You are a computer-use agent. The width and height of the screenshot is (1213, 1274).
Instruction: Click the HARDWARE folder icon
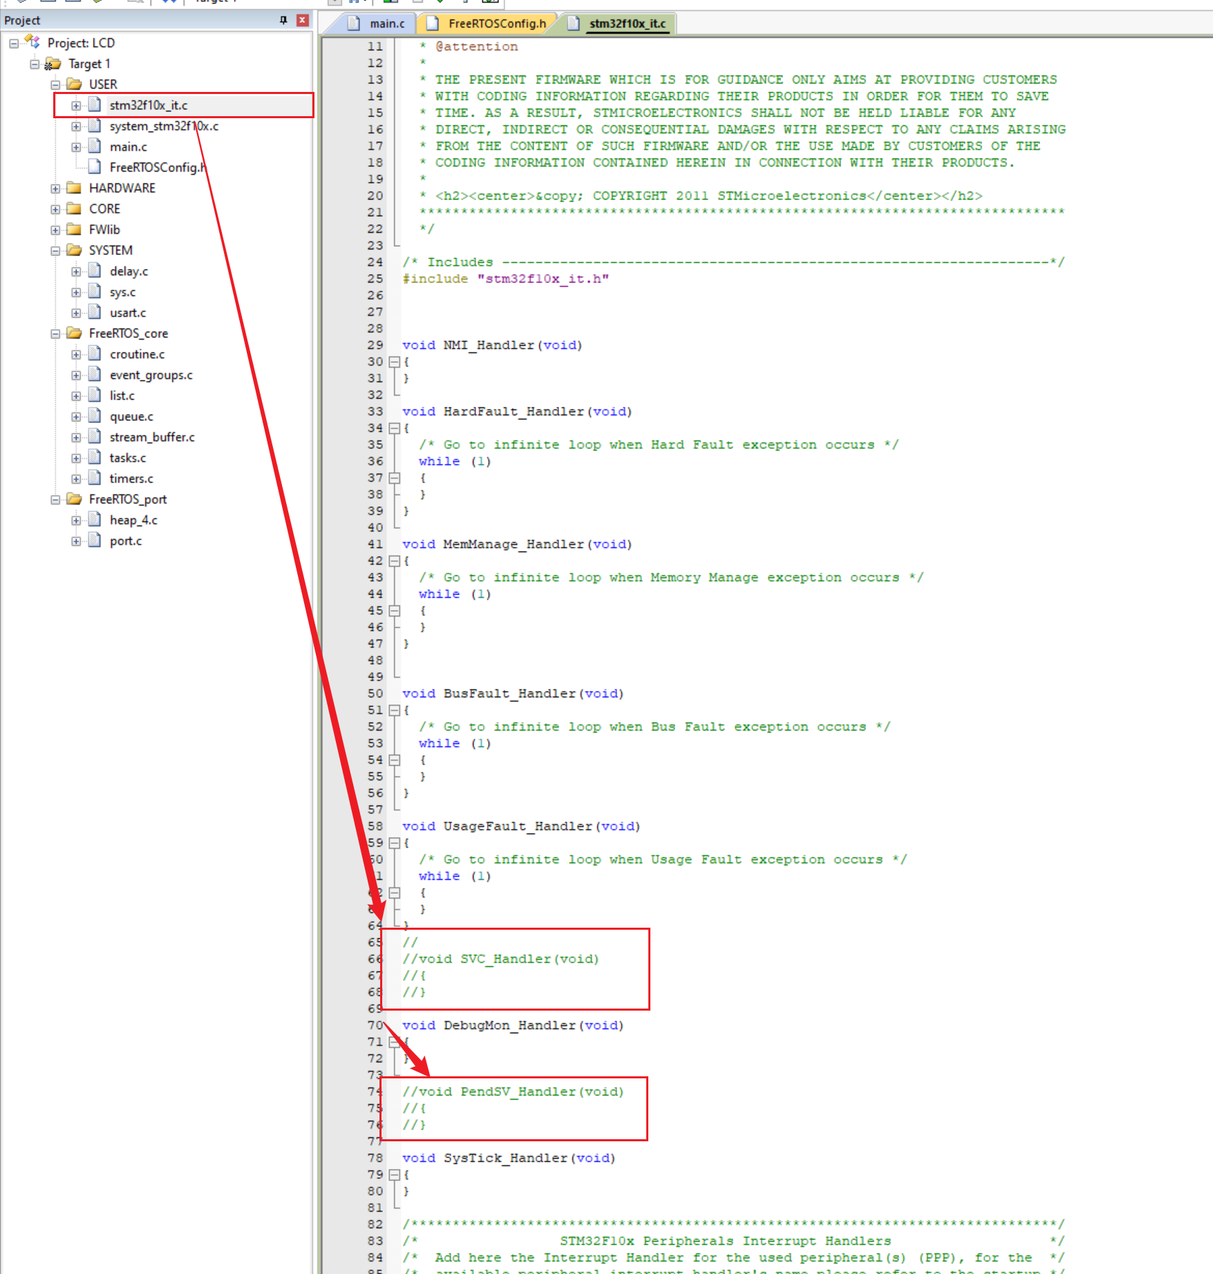(x=74, y=188)
